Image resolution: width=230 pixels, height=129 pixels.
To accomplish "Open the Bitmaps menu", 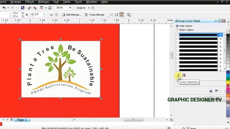I will 43,2.
